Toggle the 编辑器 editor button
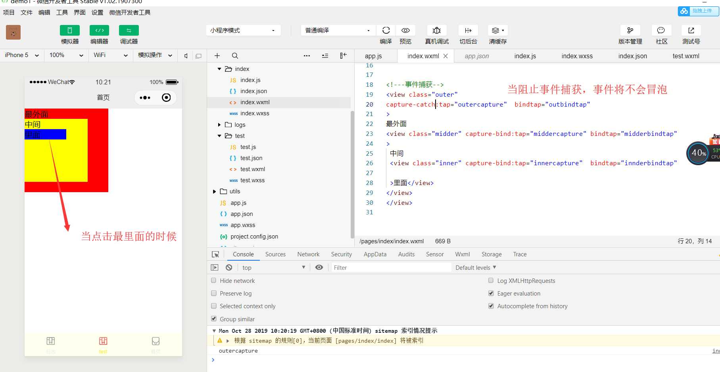This screenshot has height=372, width=720. pos(99,31)
